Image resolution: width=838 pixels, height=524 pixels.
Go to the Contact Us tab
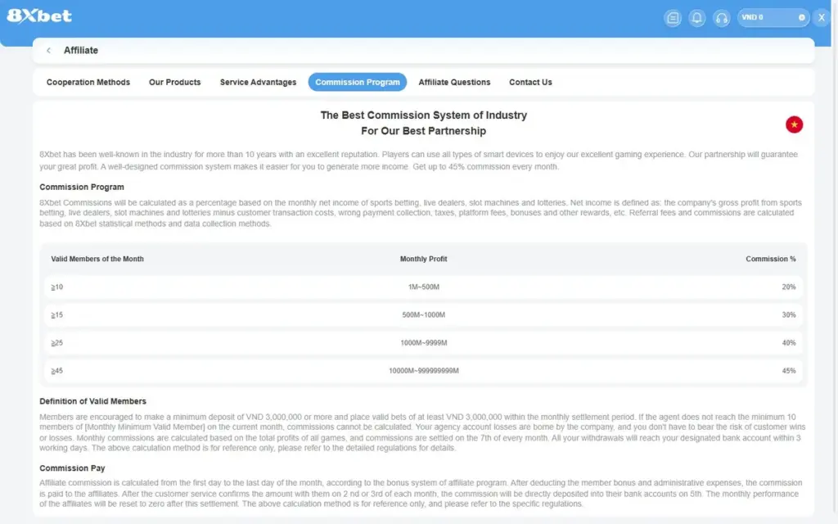(530, 83)
